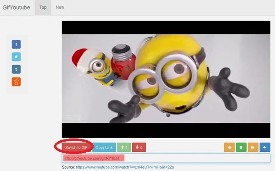Click the Copy Link button
Screen dimensions: 275x171
pos(104,147)
